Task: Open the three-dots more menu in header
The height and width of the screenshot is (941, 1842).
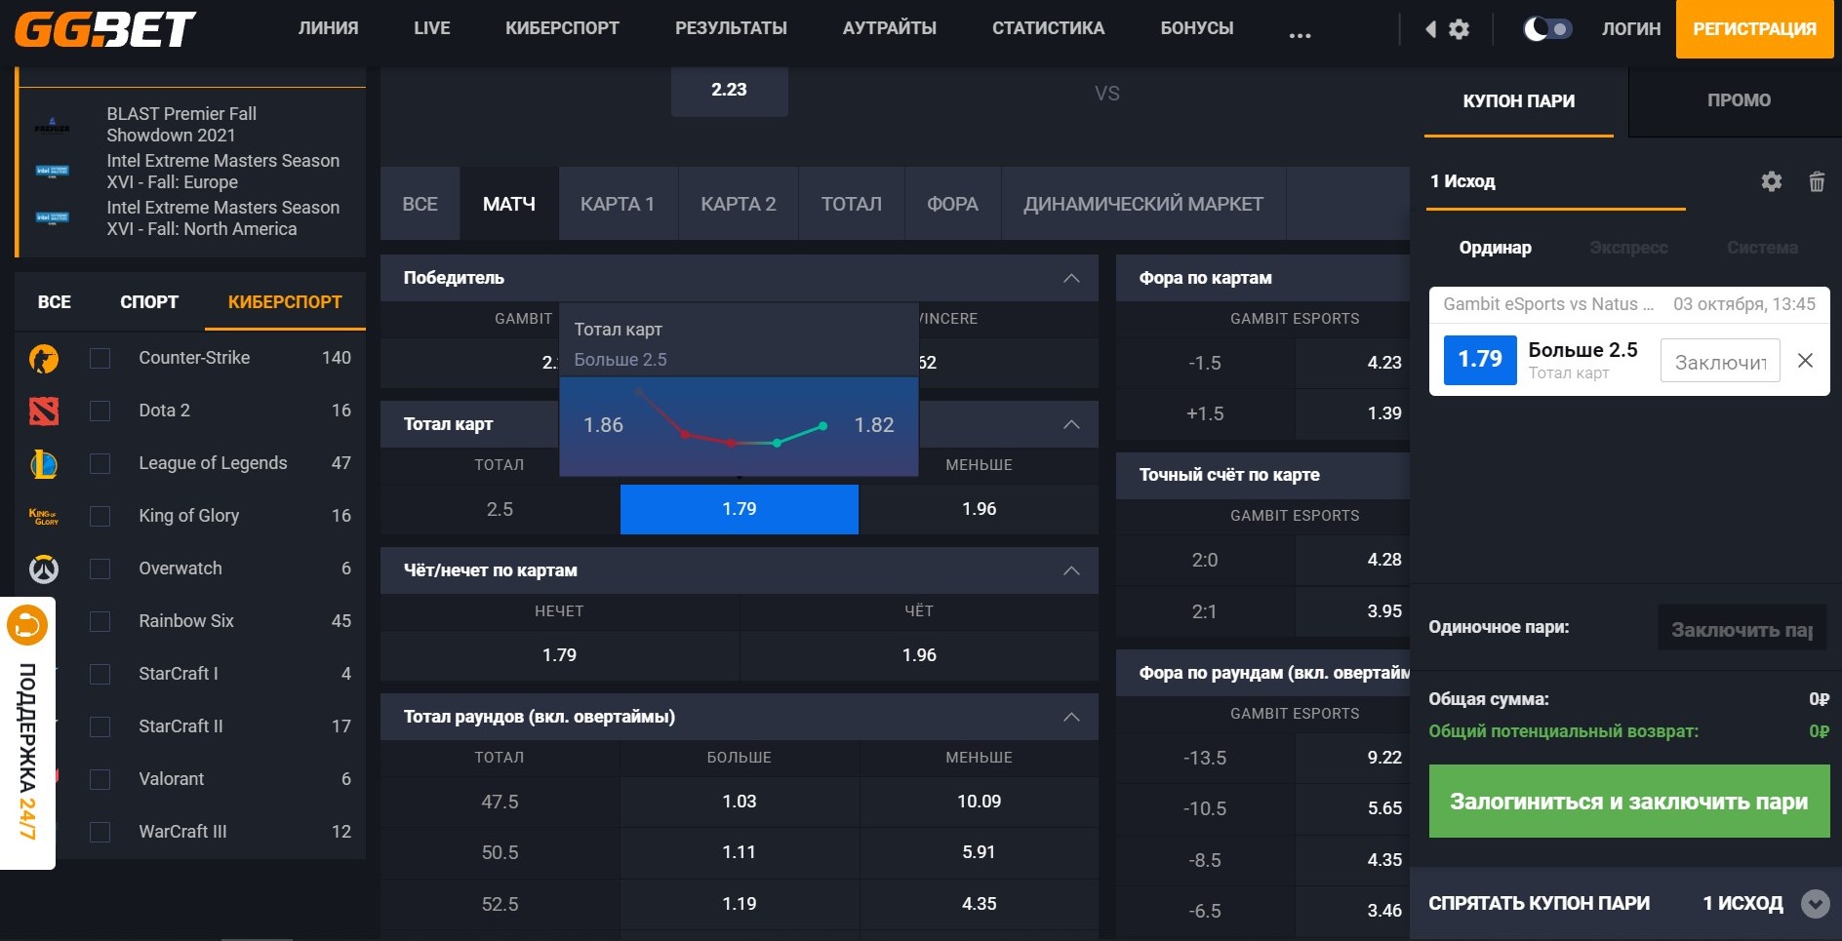Action: pyautogui.click(x=1300, y=35)
